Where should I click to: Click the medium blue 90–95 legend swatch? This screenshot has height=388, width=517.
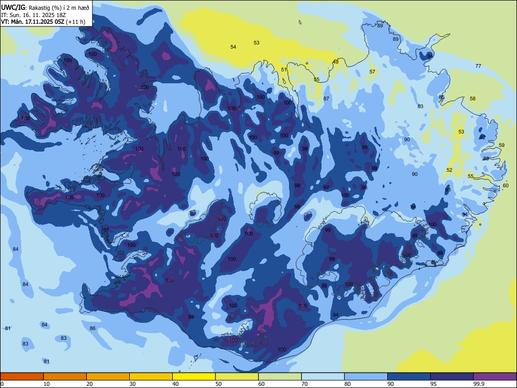409,377
